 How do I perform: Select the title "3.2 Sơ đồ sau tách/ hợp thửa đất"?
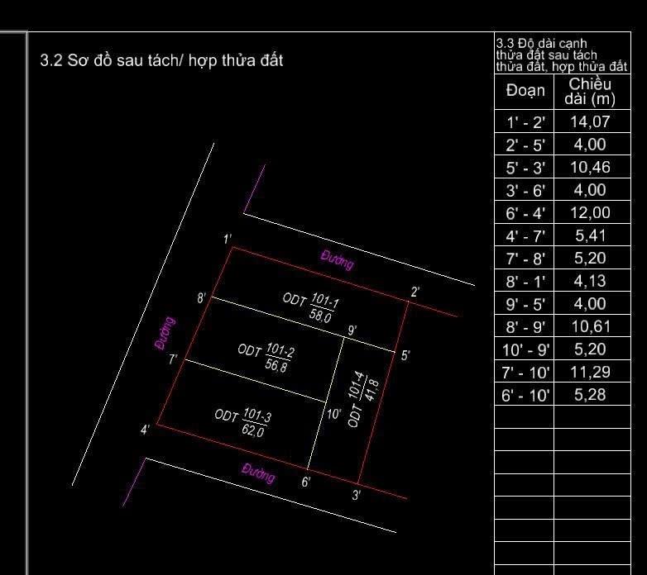(161, 60)
